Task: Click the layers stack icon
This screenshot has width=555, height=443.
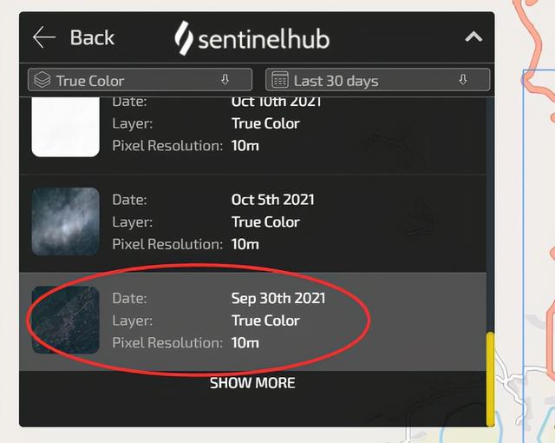Action: tap(42, 80)
